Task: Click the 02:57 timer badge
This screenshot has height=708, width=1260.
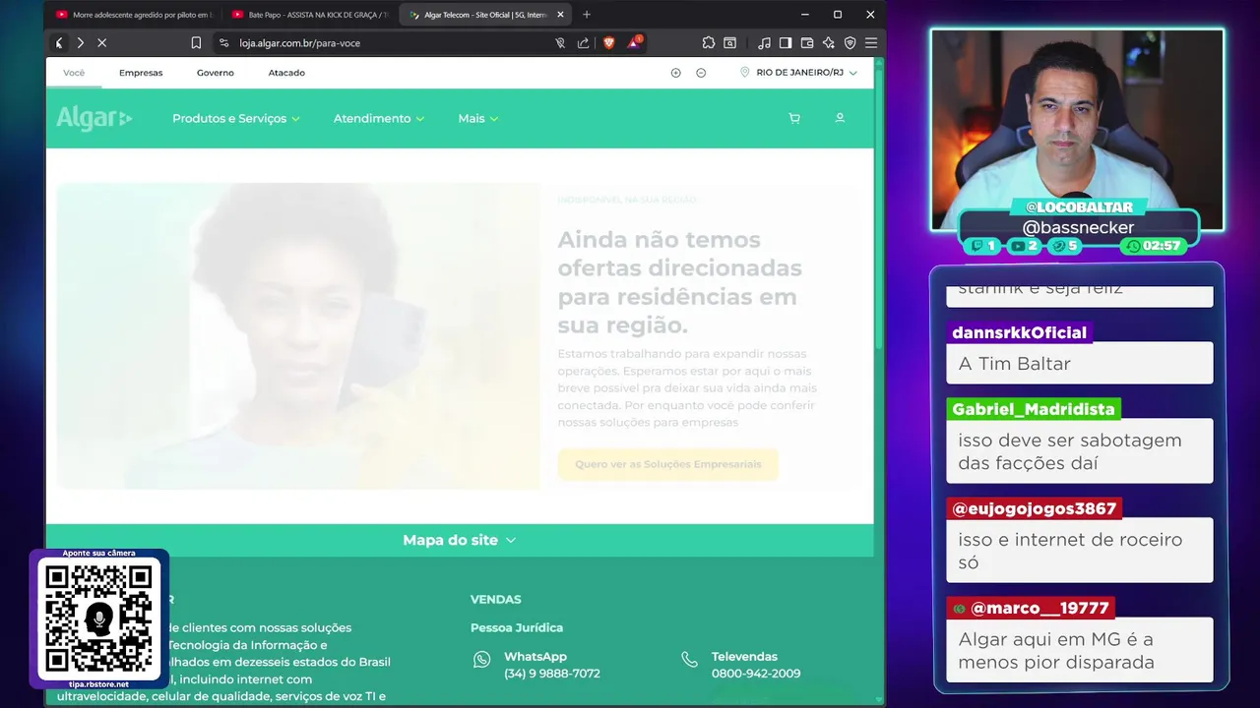Action: click(x=1153, y=246)
